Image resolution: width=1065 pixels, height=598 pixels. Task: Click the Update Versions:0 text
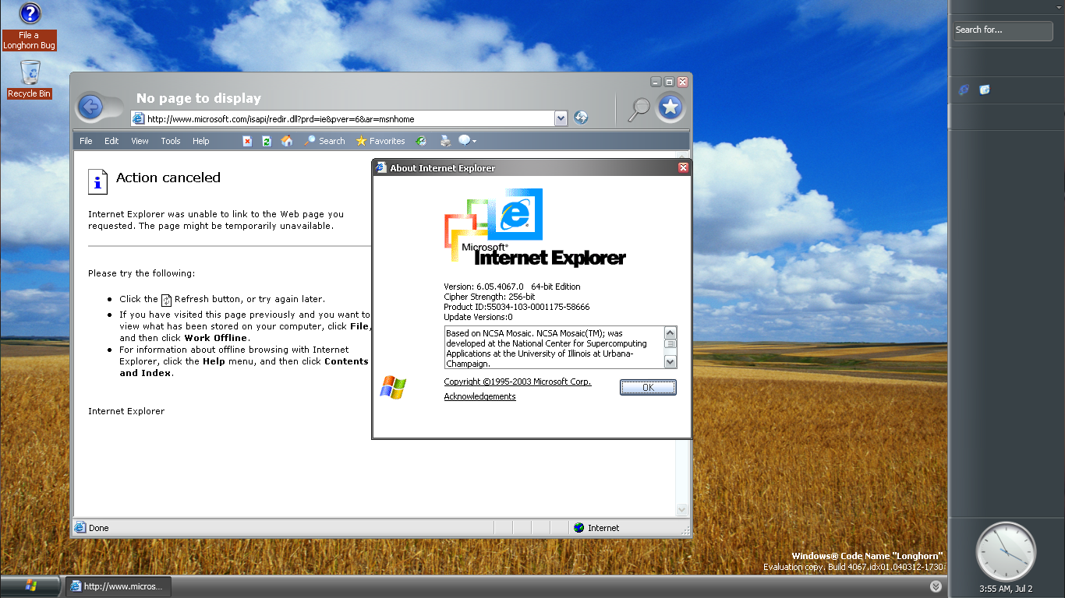[x=478, y=317]
